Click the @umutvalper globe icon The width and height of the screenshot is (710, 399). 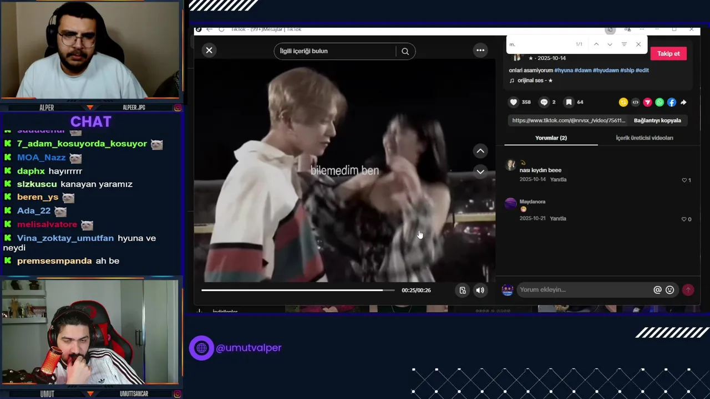pos(201,348)
